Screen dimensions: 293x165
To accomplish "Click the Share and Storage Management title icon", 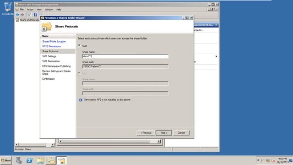I will point(17,5).
